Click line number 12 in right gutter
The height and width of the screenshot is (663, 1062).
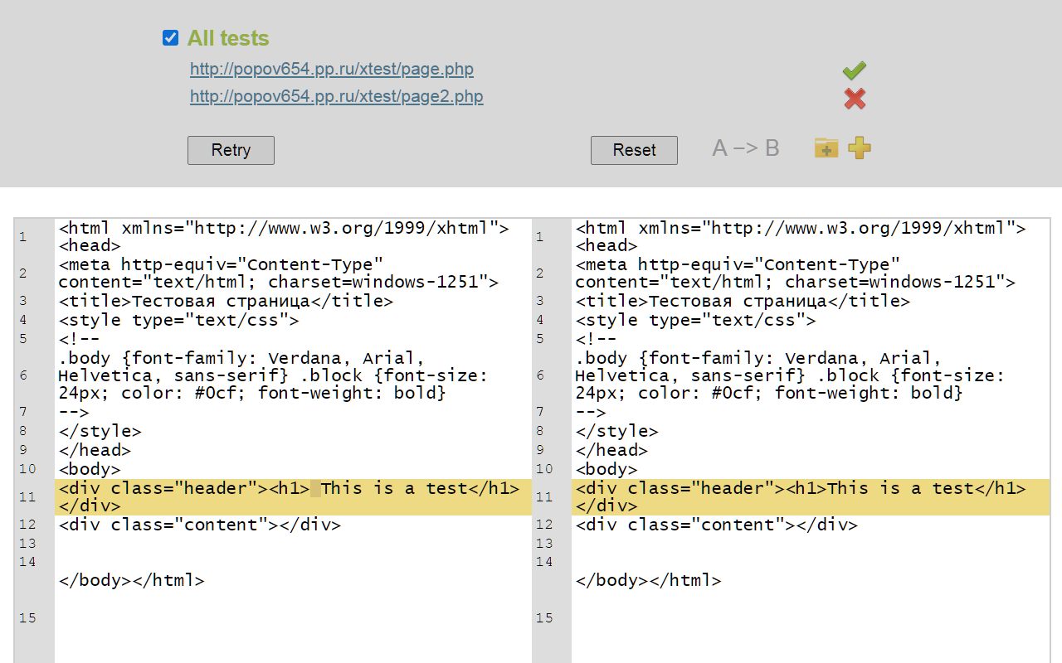(544, 525)
